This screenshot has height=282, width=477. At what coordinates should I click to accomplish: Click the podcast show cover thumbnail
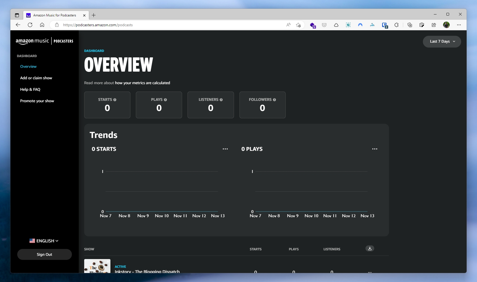tap(97, 266)
